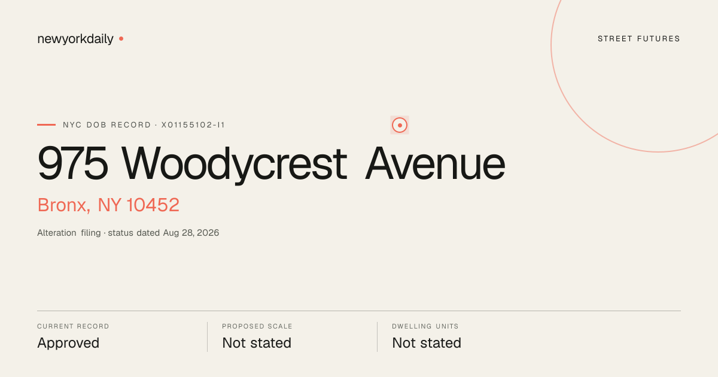718x377 pixels.
Task: Open the Street Futures section label
Action: pyautogui.click(x=639, y=39)
